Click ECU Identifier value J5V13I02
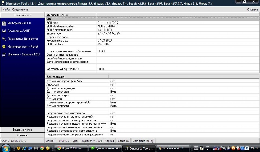 (x=103, y=44)
